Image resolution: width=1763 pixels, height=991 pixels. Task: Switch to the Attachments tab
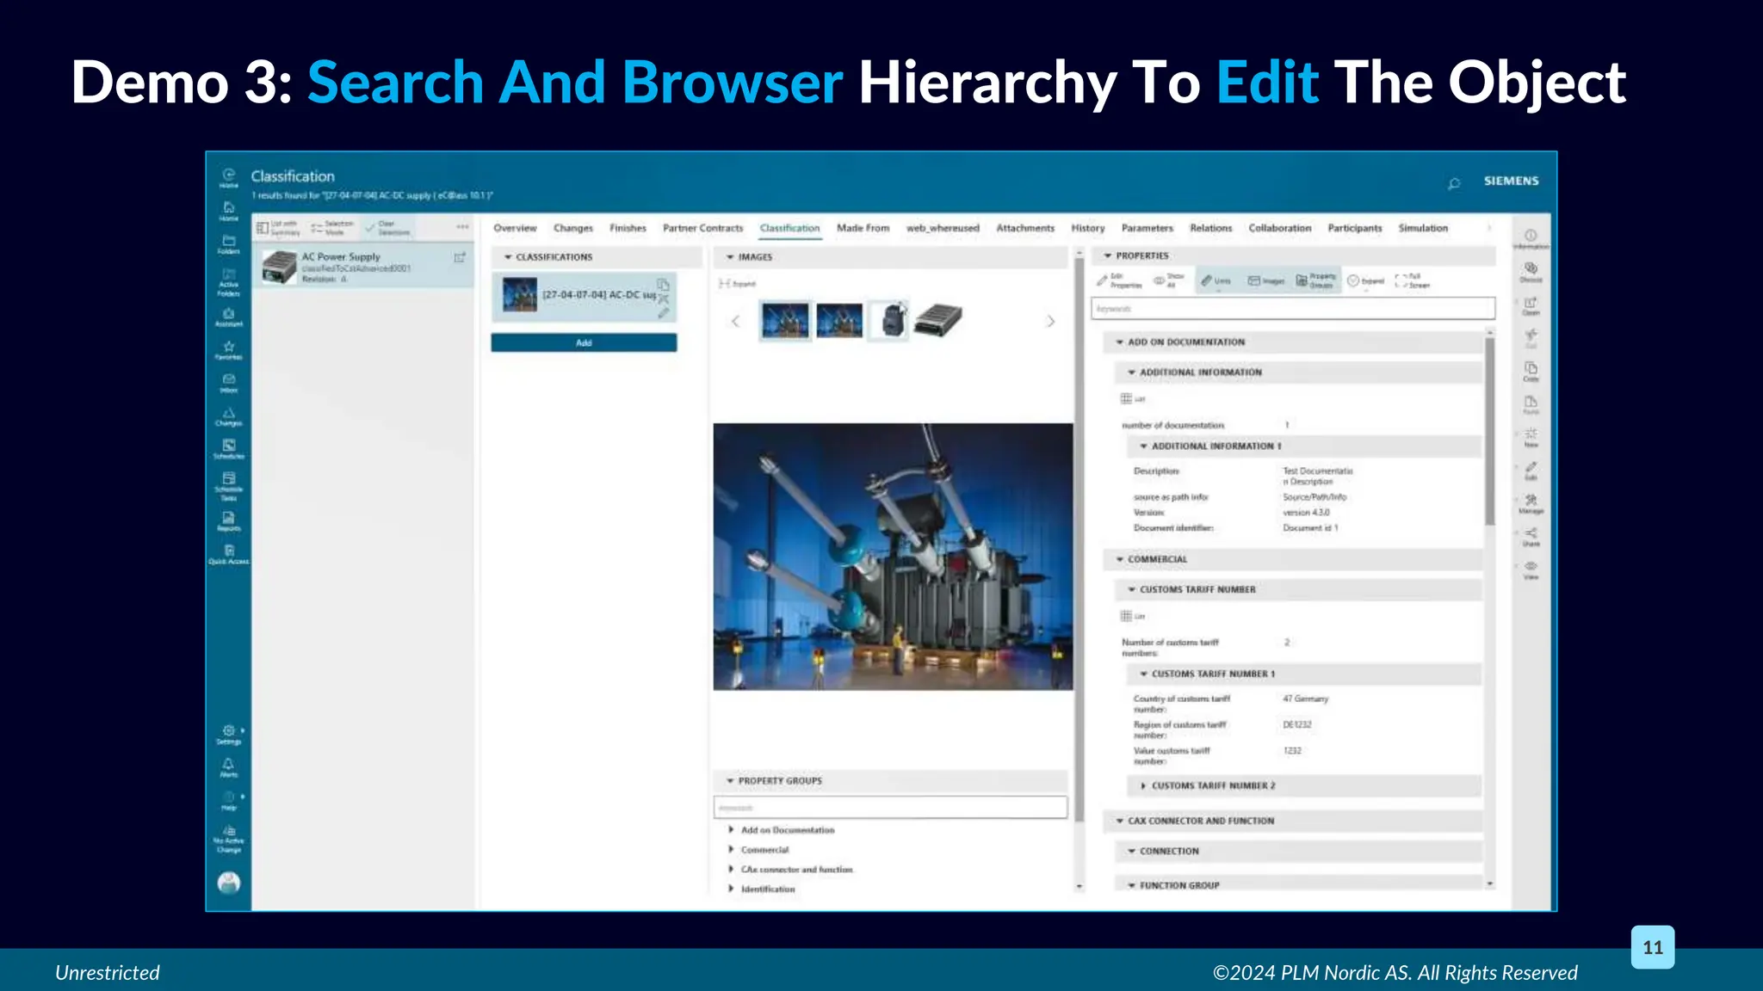(1025, 228)
